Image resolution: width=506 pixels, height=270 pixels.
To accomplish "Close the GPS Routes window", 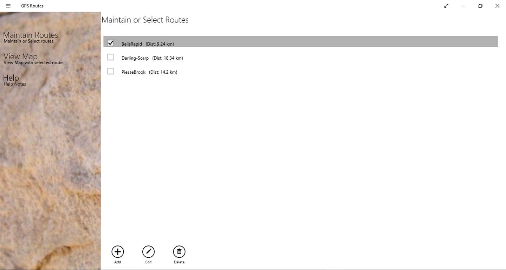I will pos(497,6).
